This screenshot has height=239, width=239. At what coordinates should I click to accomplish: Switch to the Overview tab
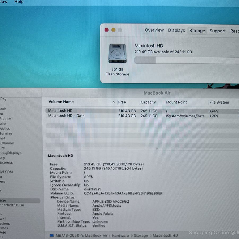click(154, 30)
